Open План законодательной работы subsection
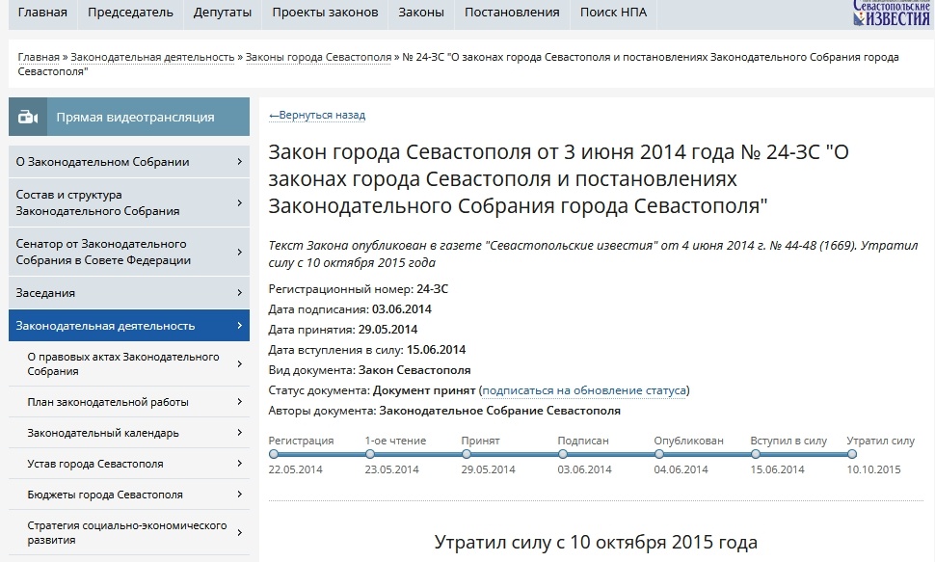Viewport: 935px width, 562px height. pyautogui.click(x=129, y=402)
